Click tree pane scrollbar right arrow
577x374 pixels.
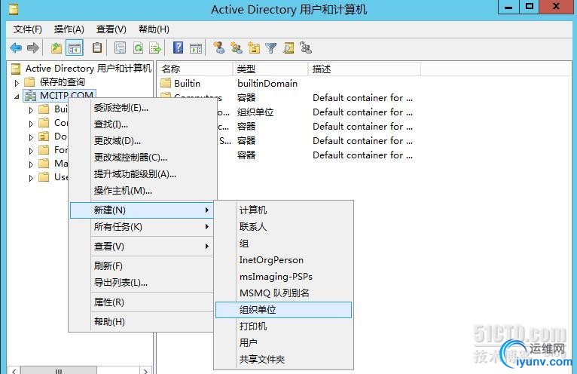click(145, 371)
